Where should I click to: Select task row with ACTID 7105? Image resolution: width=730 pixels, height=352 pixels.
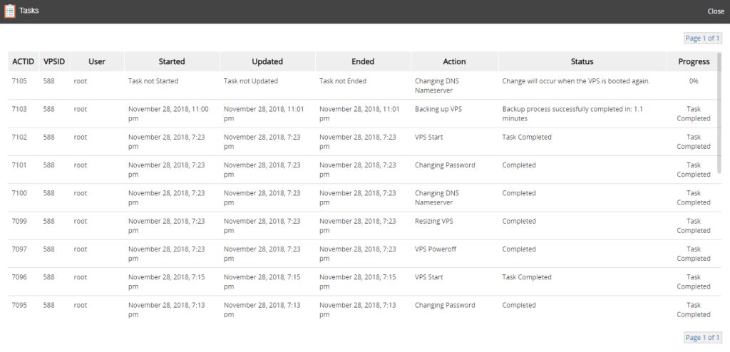point(19,81)
